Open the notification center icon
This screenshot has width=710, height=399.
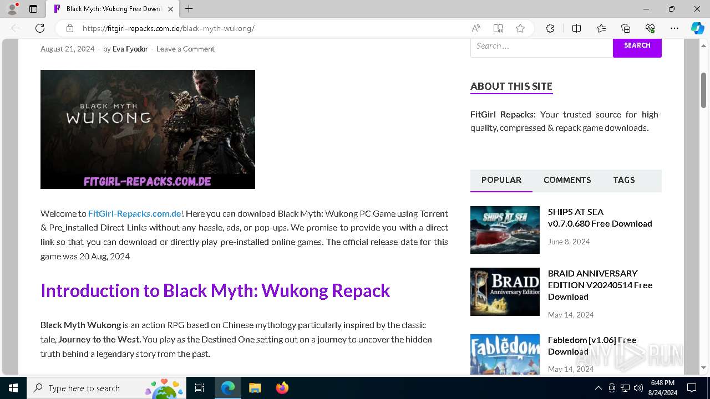coord(692,388)
